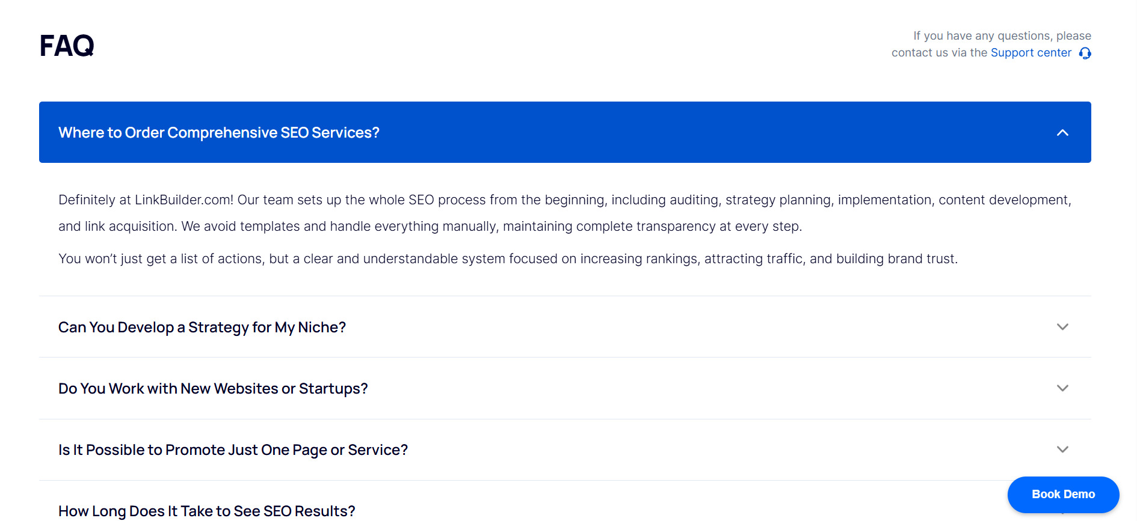Expand "Can You Develop a Strategy for My Niche?"
The width and height of the screenshot is (1137, 521).
point(565,327)
